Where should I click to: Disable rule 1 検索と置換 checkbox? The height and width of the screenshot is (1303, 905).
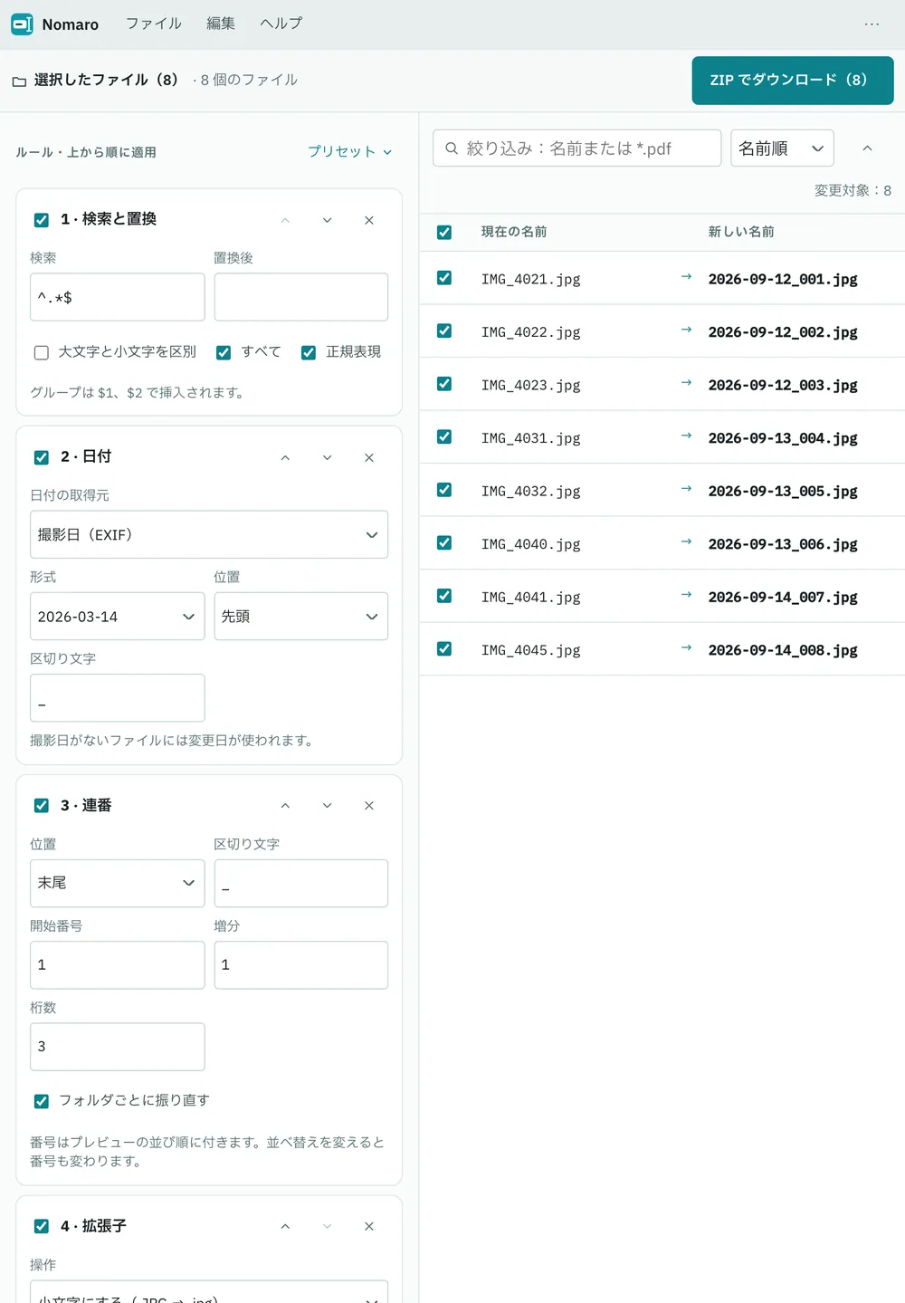(x=42, y=220)
